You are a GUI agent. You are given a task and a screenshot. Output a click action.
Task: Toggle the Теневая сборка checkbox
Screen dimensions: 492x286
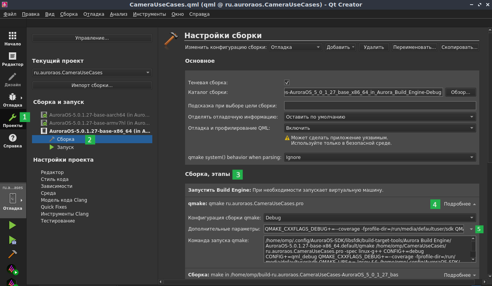287,82
